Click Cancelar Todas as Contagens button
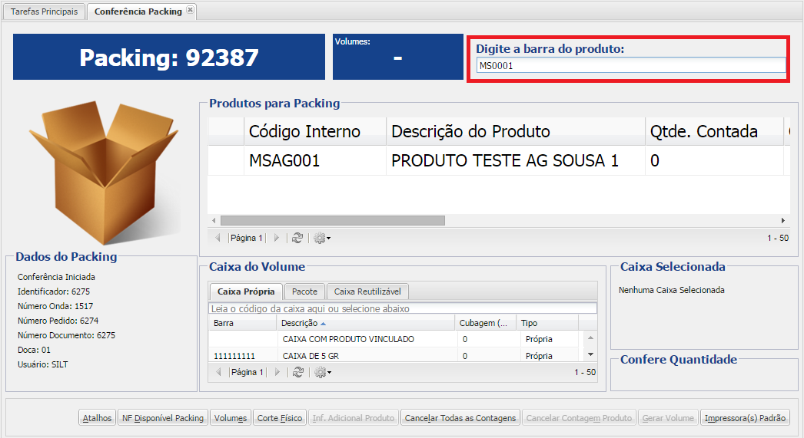This screenshot has height=438, width=804. point(460,418)
